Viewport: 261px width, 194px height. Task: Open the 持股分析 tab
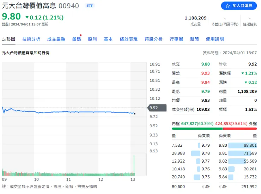pos(153,39)
